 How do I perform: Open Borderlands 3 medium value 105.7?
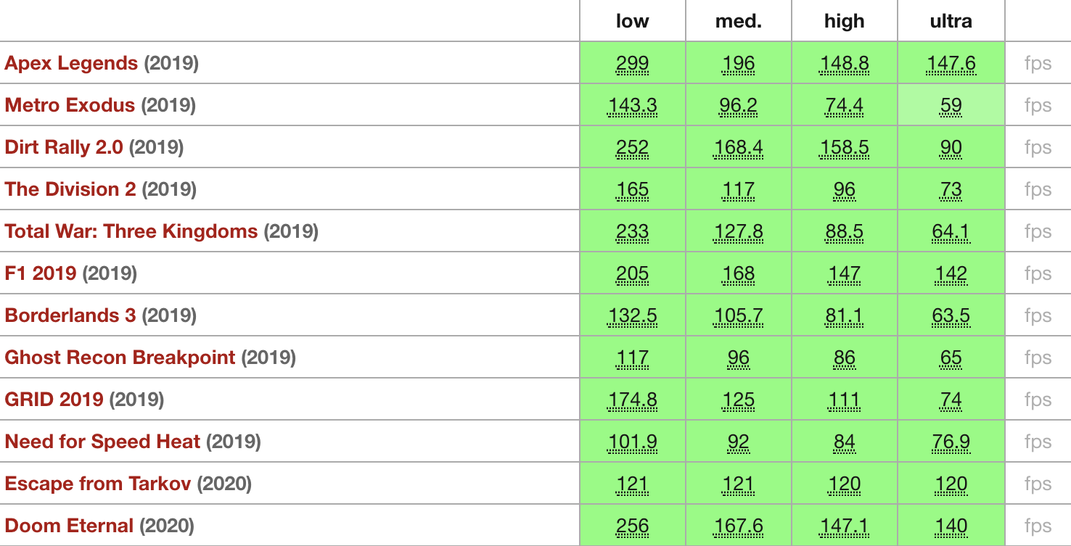pyautogui.click(x=738, y=316)
